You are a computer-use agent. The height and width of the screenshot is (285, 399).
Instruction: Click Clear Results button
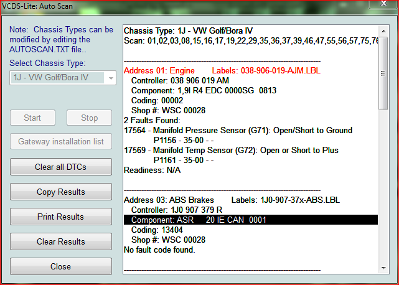(61, 241)
